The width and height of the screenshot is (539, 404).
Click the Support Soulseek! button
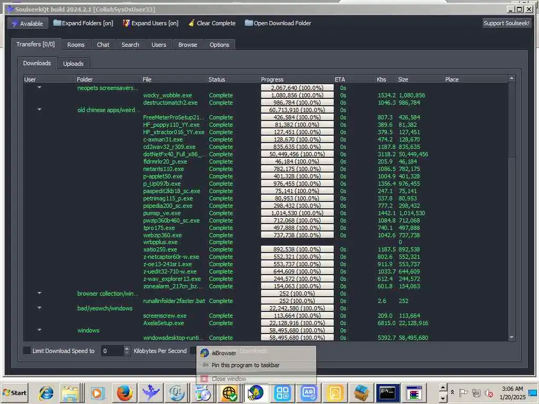pyautogui.click(x=506, y=23)
